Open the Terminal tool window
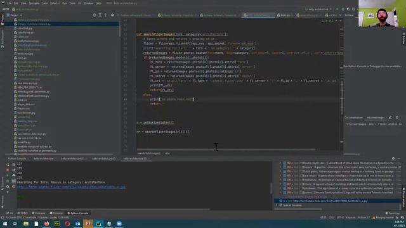406x228 pixels. click(x=56, y=213)
